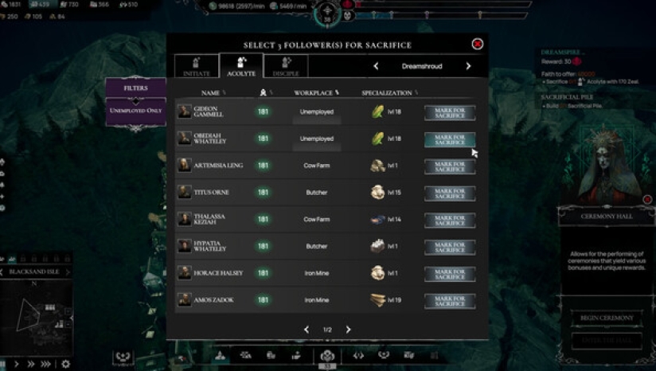The width and height of the screenshot is (656, 371).
Task: Toggle the Unemployed Only filter
Action: [135, 111]
